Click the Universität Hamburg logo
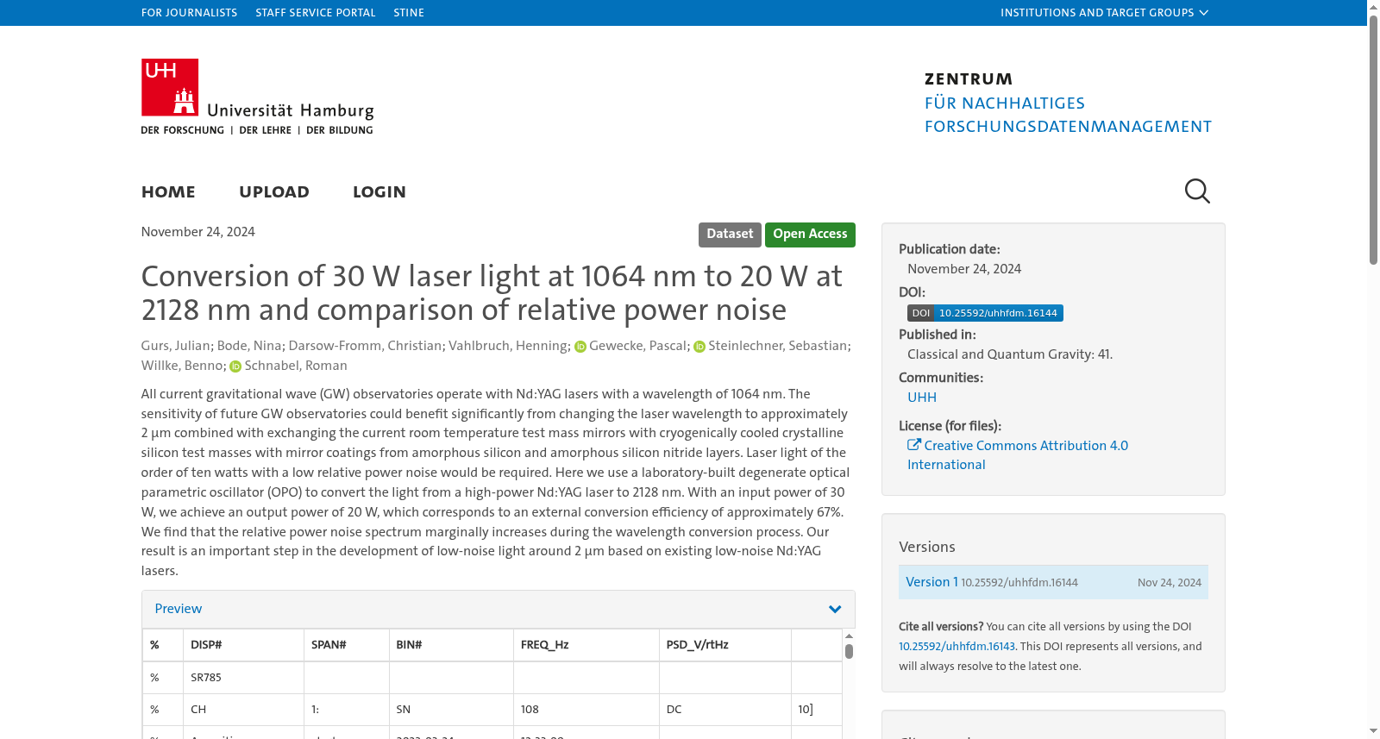The image size is (1380, 739). tap(257, 97)
